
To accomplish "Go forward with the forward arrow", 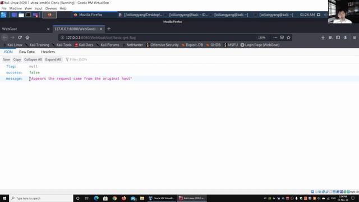I will click(x=12, y=38).
